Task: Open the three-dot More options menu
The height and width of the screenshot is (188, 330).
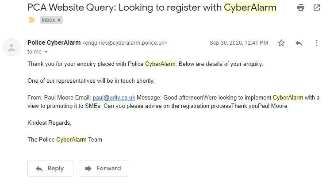Action: (317, 43)
